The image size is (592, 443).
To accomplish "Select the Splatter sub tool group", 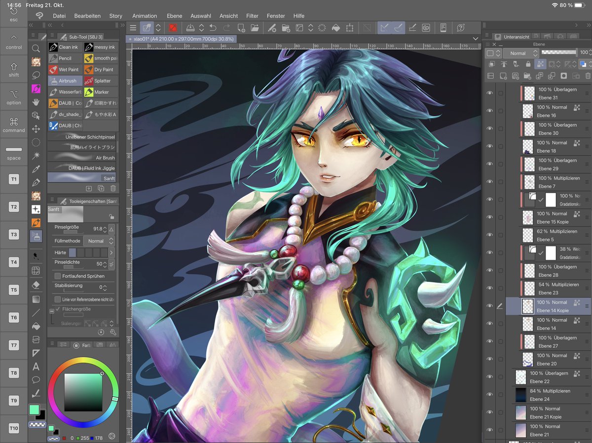I will [x=101, y=81].
